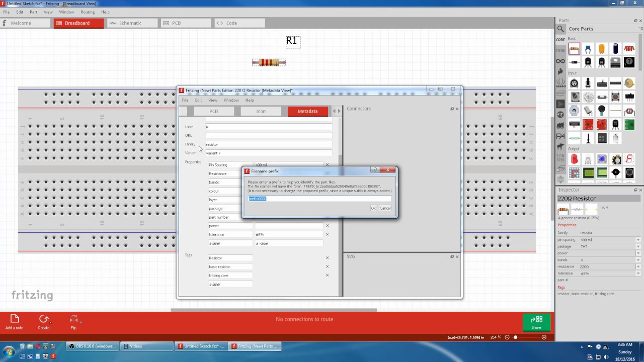Select the red inductor coil part
Image resolution: width=644 pixels, height=362 pixels.
click(629, 49)
